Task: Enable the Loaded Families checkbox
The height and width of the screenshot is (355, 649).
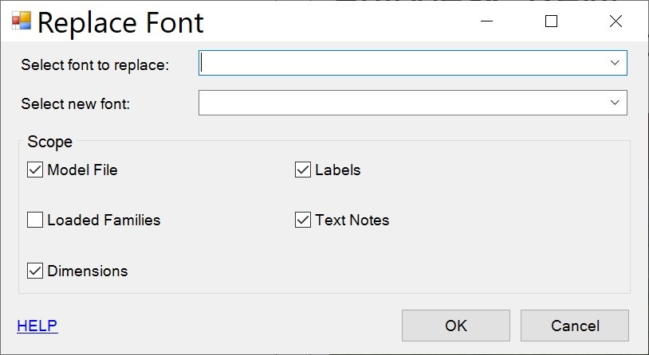Action: pyautogui.click(x=35, y=220)
